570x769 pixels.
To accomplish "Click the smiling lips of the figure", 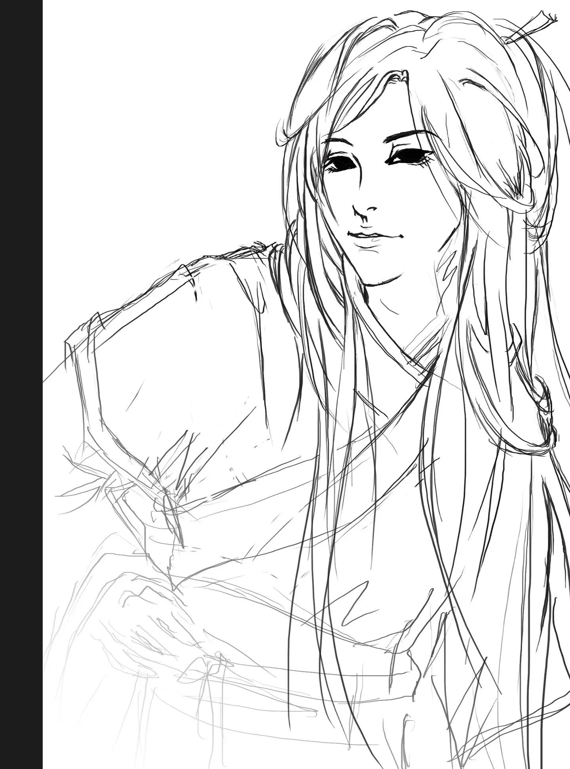I will point(374,237).
